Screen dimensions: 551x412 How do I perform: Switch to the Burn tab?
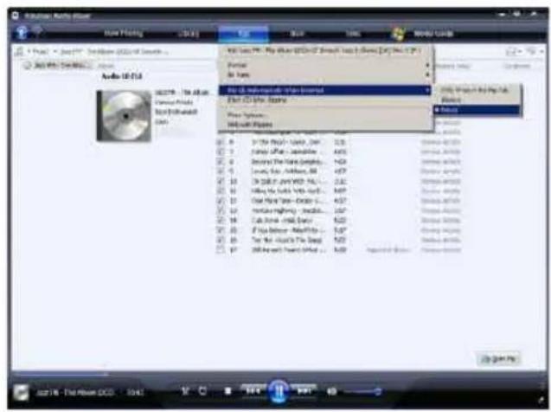[298, 34]
